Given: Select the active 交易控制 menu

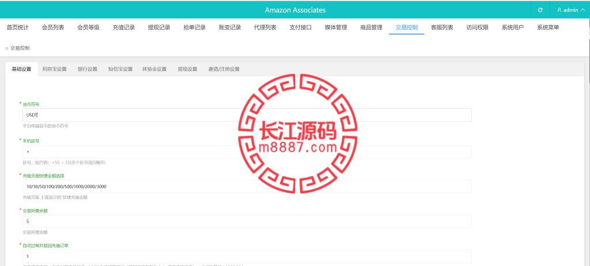Looking at the screenshot, I should 407,28.
